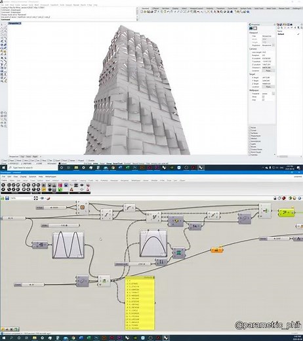
Task: Toggle the Surfaces selection filter checkbox
Action: 250,133
